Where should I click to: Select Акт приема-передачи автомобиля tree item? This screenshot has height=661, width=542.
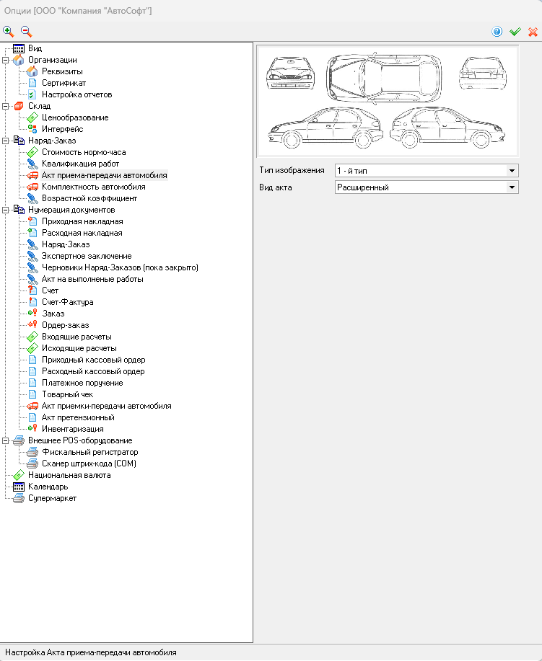104,175
